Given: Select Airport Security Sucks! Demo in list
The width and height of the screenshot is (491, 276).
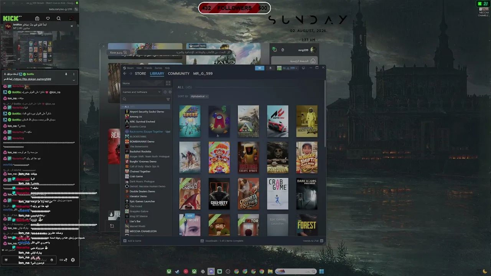Looking at the screenshot, I should 147,112.
